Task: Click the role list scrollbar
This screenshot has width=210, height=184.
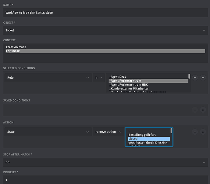Action: click(x=189, y=76)
